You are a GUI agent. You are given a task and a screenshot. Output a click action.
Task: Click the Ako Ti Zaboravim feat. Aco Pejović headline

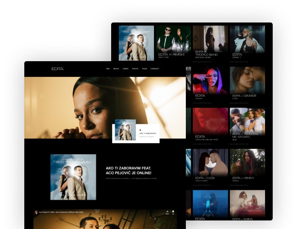(128, 170)
